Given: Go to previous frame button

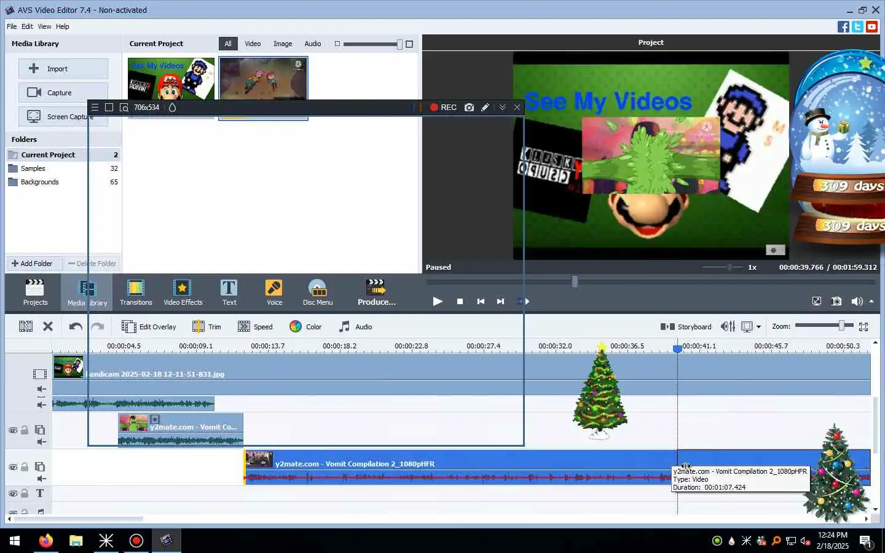Looking at the screenshot, I should click(481, 301).
